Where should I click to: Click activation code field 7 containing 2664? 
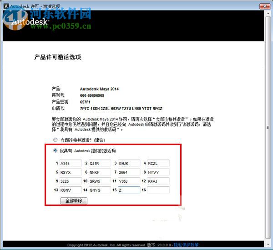coord(129,172)
